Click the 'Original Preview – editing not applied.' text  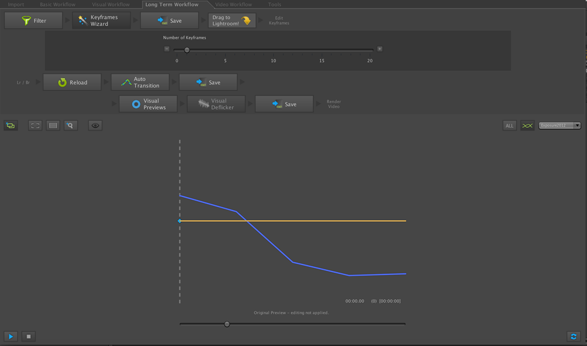click(x=291, y=313)
